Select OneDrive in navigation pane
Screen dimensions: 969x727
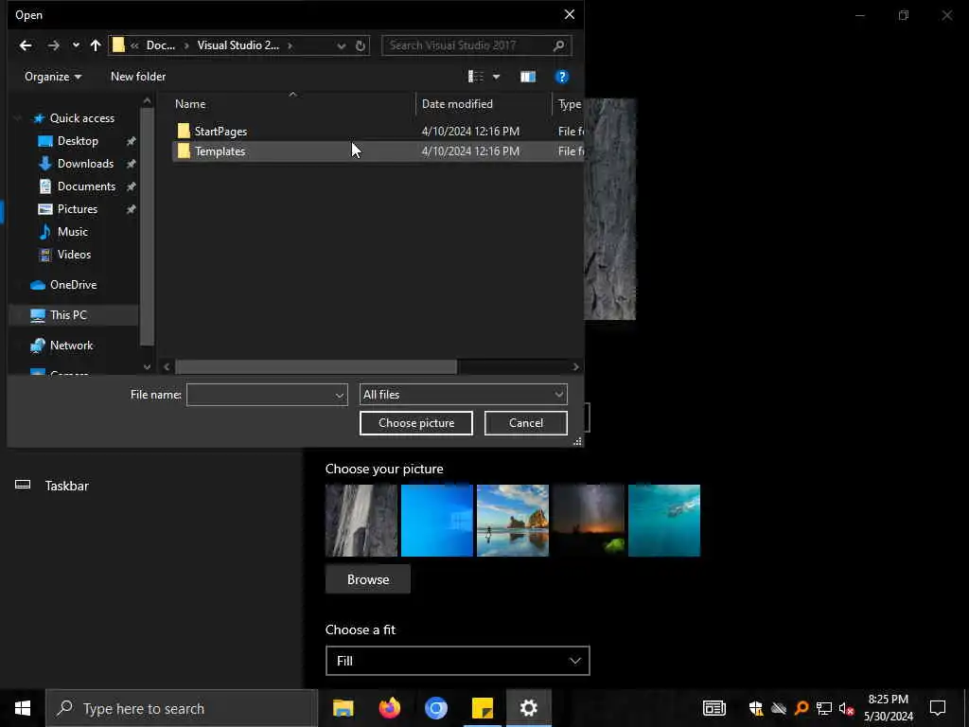click(73, 285)
